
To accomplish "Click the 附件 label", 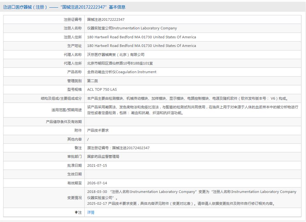I will click(x=78, y=130).
